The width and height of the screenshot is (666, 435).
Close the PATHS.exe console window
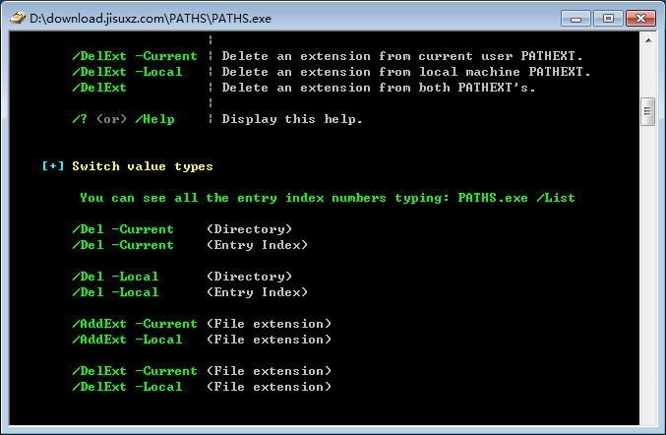(x=640, y=19)
